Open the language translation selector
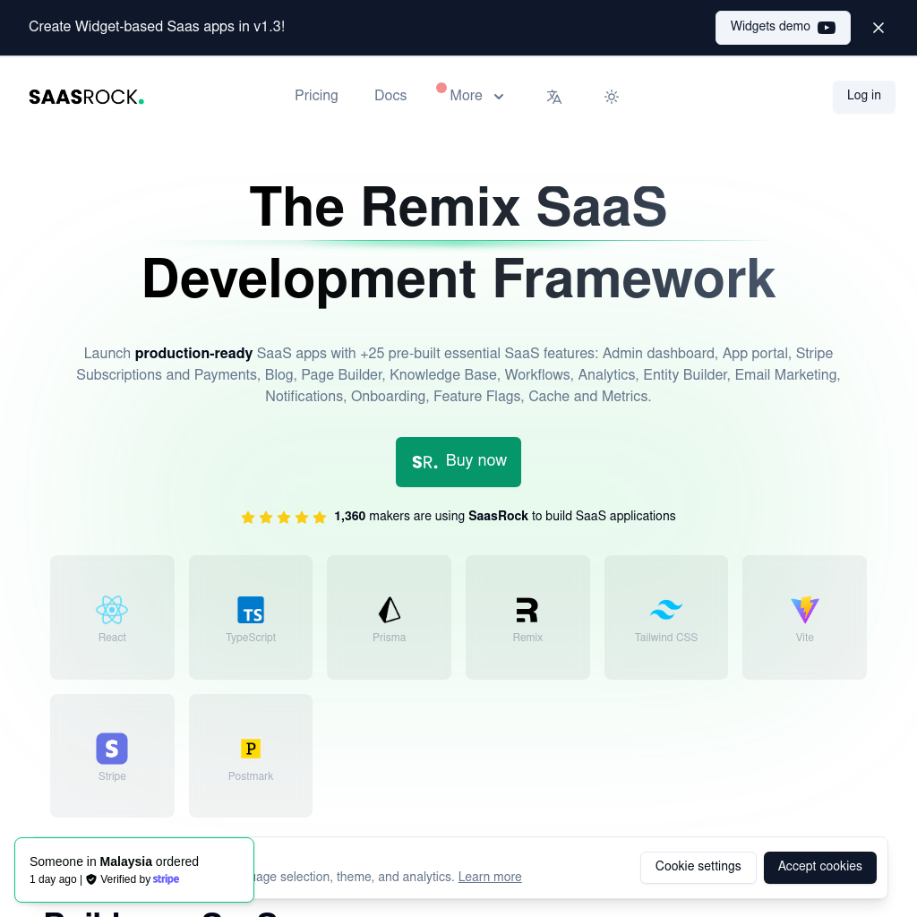The height and width of the screenshot is (917, 917). 553,97
